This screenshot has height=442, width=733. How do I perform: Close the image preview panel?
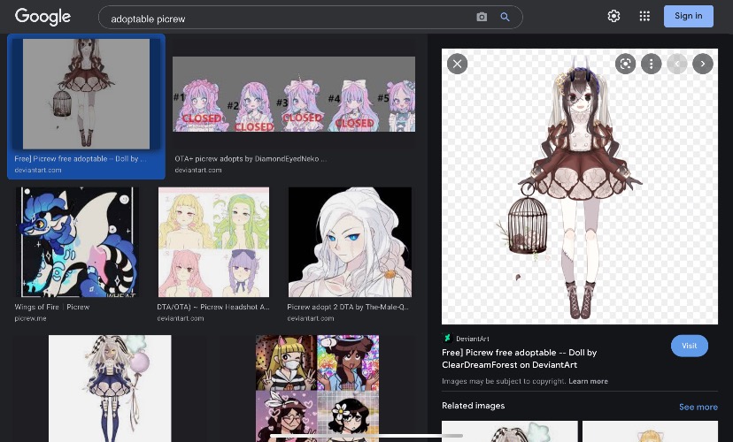[457, 64]
